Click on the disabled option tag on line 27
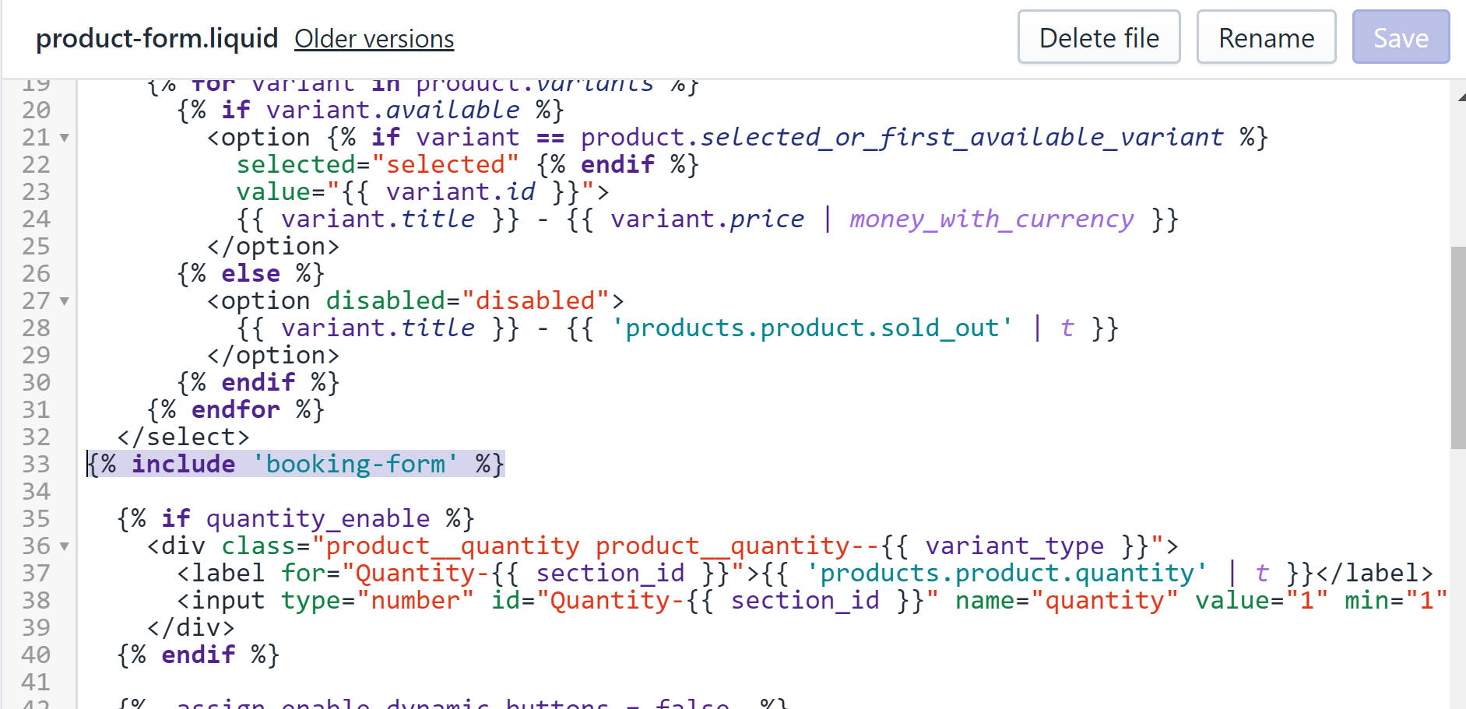Image resolution: width=1466 pixels, height=709 pixels. (x=416, y=301)
